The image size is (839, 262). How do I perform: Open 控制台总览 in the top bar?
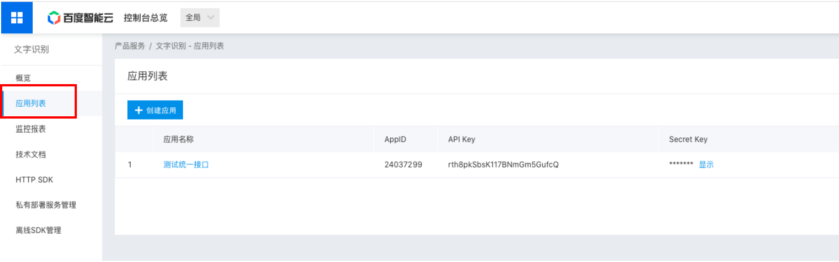(146, 18)
